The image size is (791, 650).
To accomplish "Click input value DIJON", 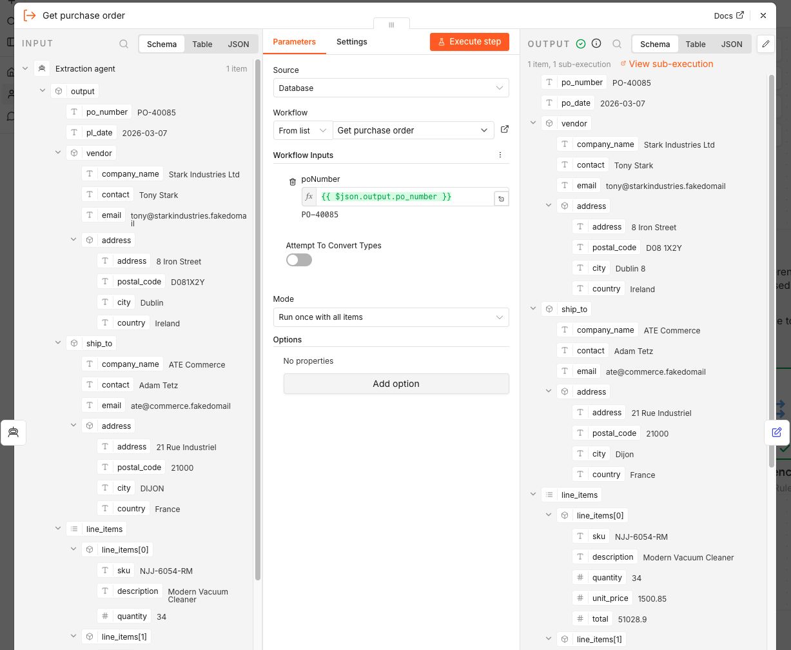I will [152, 488].
